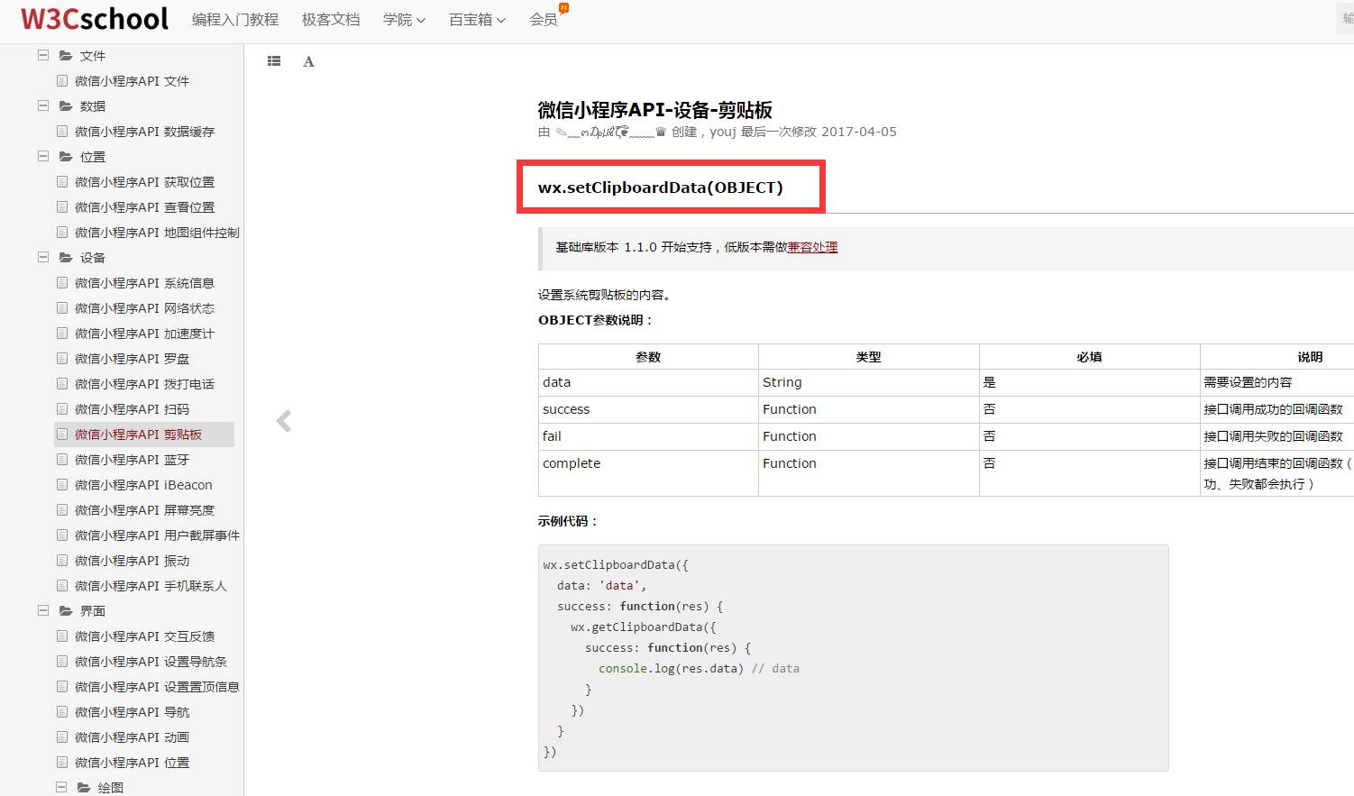This screenshot has width=1354, height=796.
Task: Click the page icon beside 微信小程序API 系统信息
Action: [x=62, y=283]
